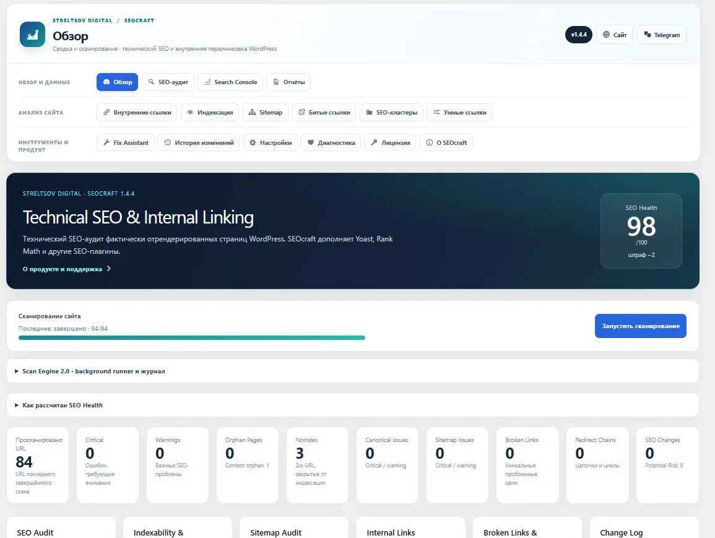This screenshot has width=715, height=538.
Task: Open the Сайт globe icon button
Action: tap(614, 35)
